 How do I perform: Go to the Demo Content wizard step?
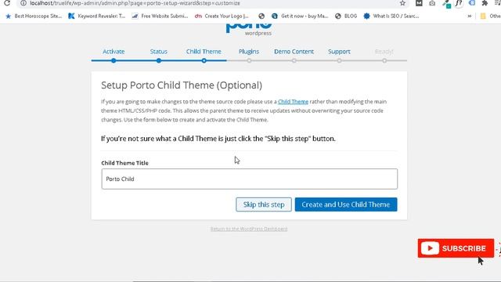294,52
